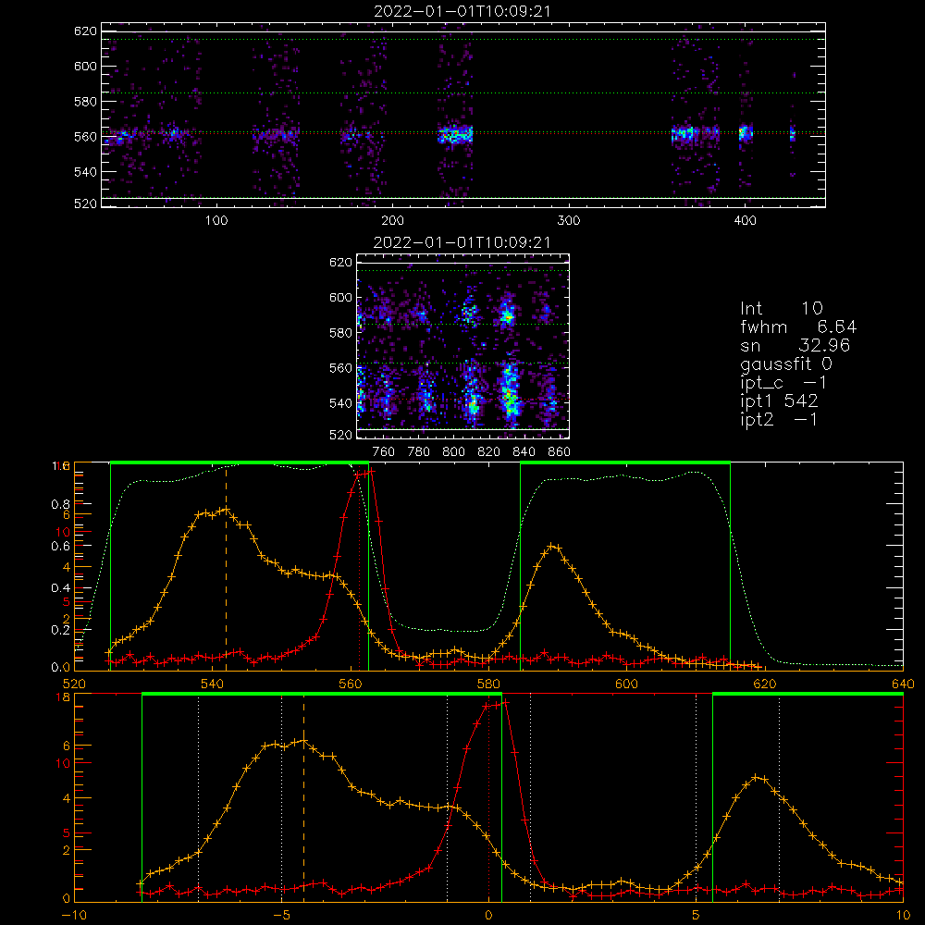Select the 'fwhm 6.64' readout
The width and height of the screenshot is (925, 925).
tap(798, 327)
